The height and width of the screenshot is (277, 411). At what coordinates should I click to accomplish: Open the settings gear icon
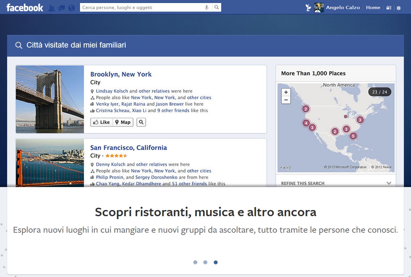(x=399, y=8)
